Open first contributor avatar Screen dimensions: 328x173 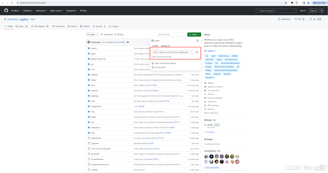click(206, 157)
